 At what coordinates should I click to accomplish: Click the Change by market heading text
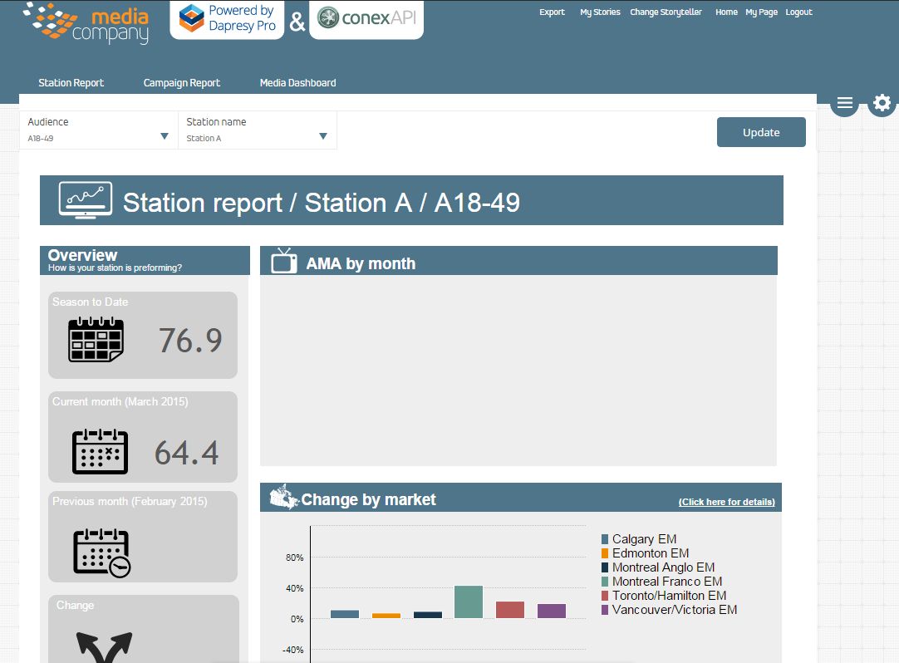pos(369,500)
